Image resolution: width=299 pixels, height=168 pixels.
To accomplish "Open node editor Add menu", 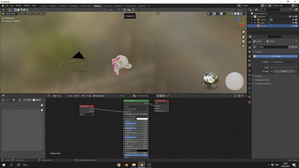I will coord(83,96).
